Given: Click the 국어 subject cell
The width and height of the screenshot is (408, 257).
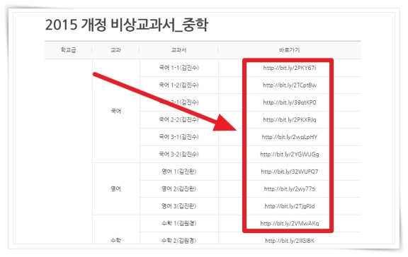Looking at the screenshot, I should [115, 111].
